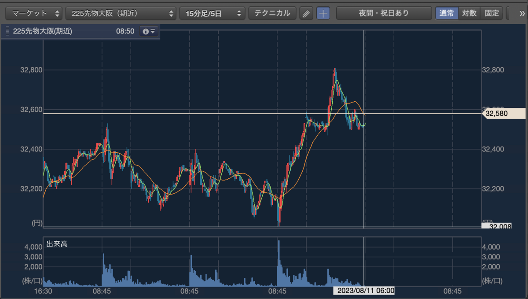Click the left-axis 32,400 price label
This screenshot has width=528, height=299.
click(x=31, y=149)
